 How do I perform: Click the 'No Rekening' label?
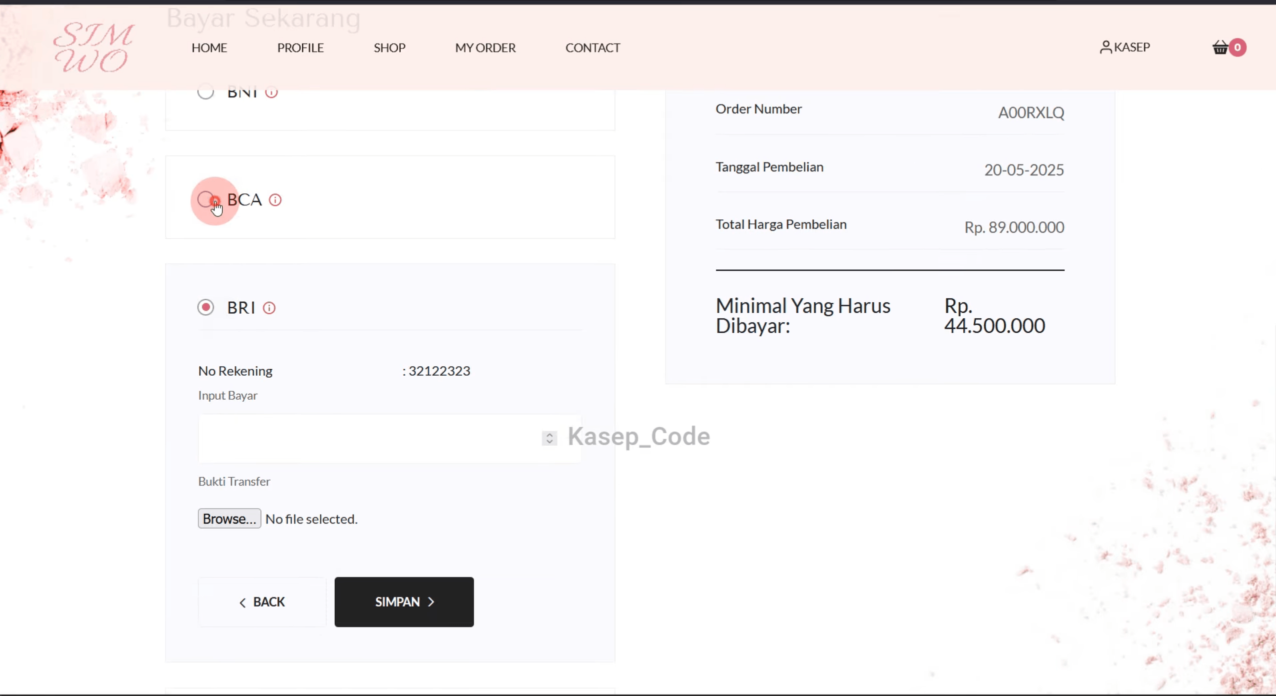click(235, 371)
